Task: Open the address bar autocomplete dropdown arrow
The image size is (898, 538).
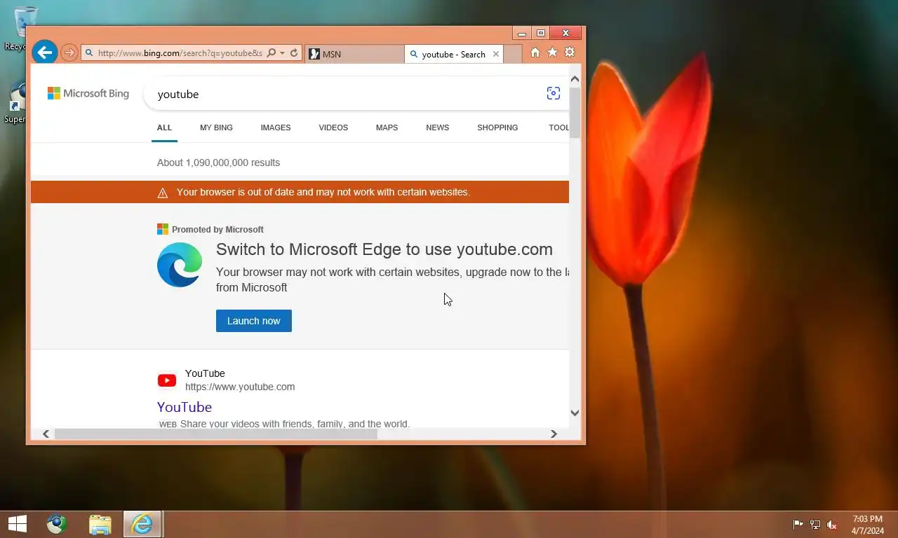Action: point(282,53)
